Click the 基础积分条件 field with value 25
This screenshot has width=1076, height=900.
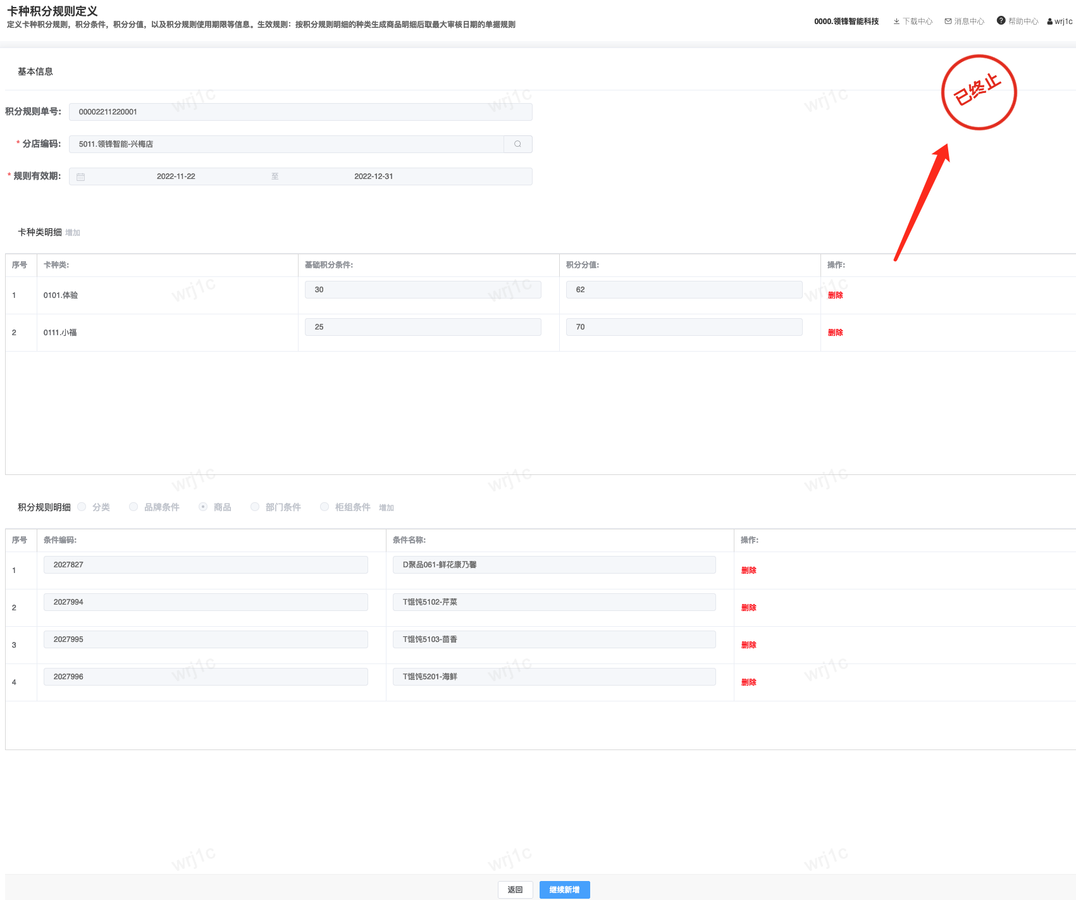(423, 327)
